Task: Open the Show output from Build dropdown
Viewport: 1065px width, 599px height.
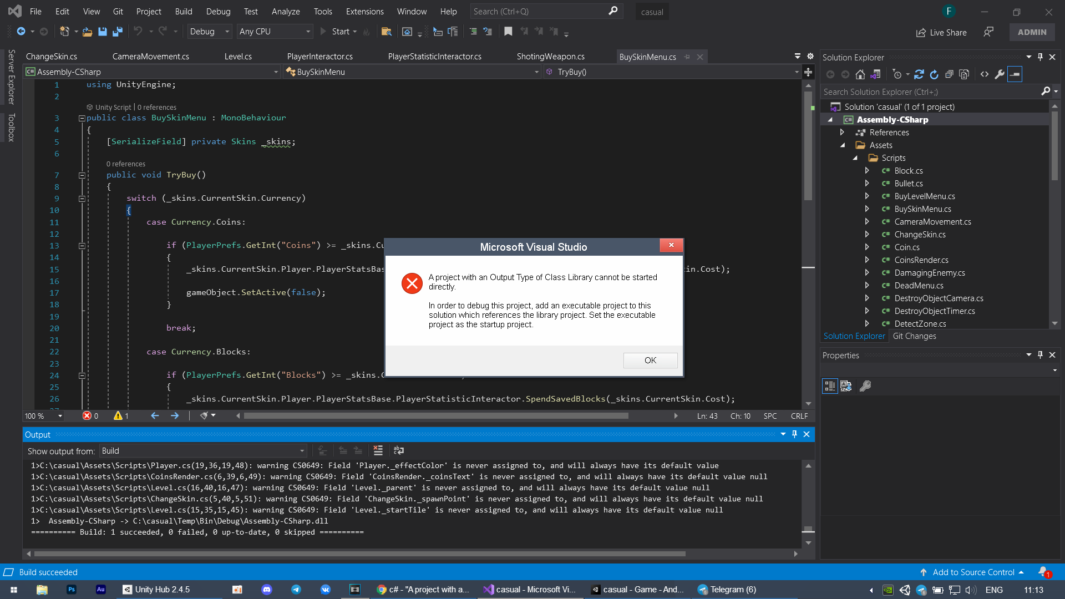Action: click(203, 451)
